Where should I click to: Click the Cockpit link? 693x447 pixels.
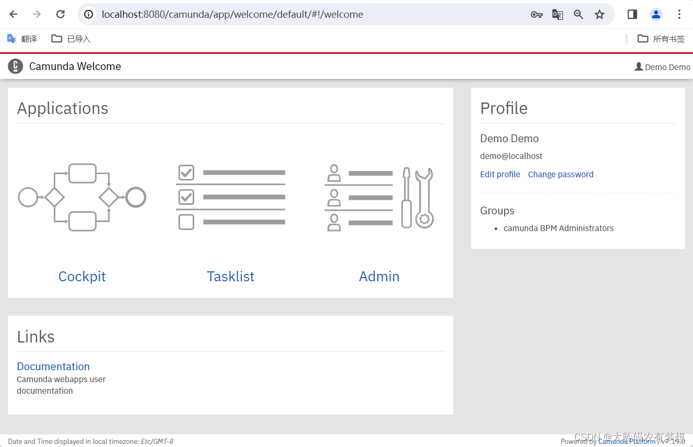pyautogui.click(x=82, y=276)
